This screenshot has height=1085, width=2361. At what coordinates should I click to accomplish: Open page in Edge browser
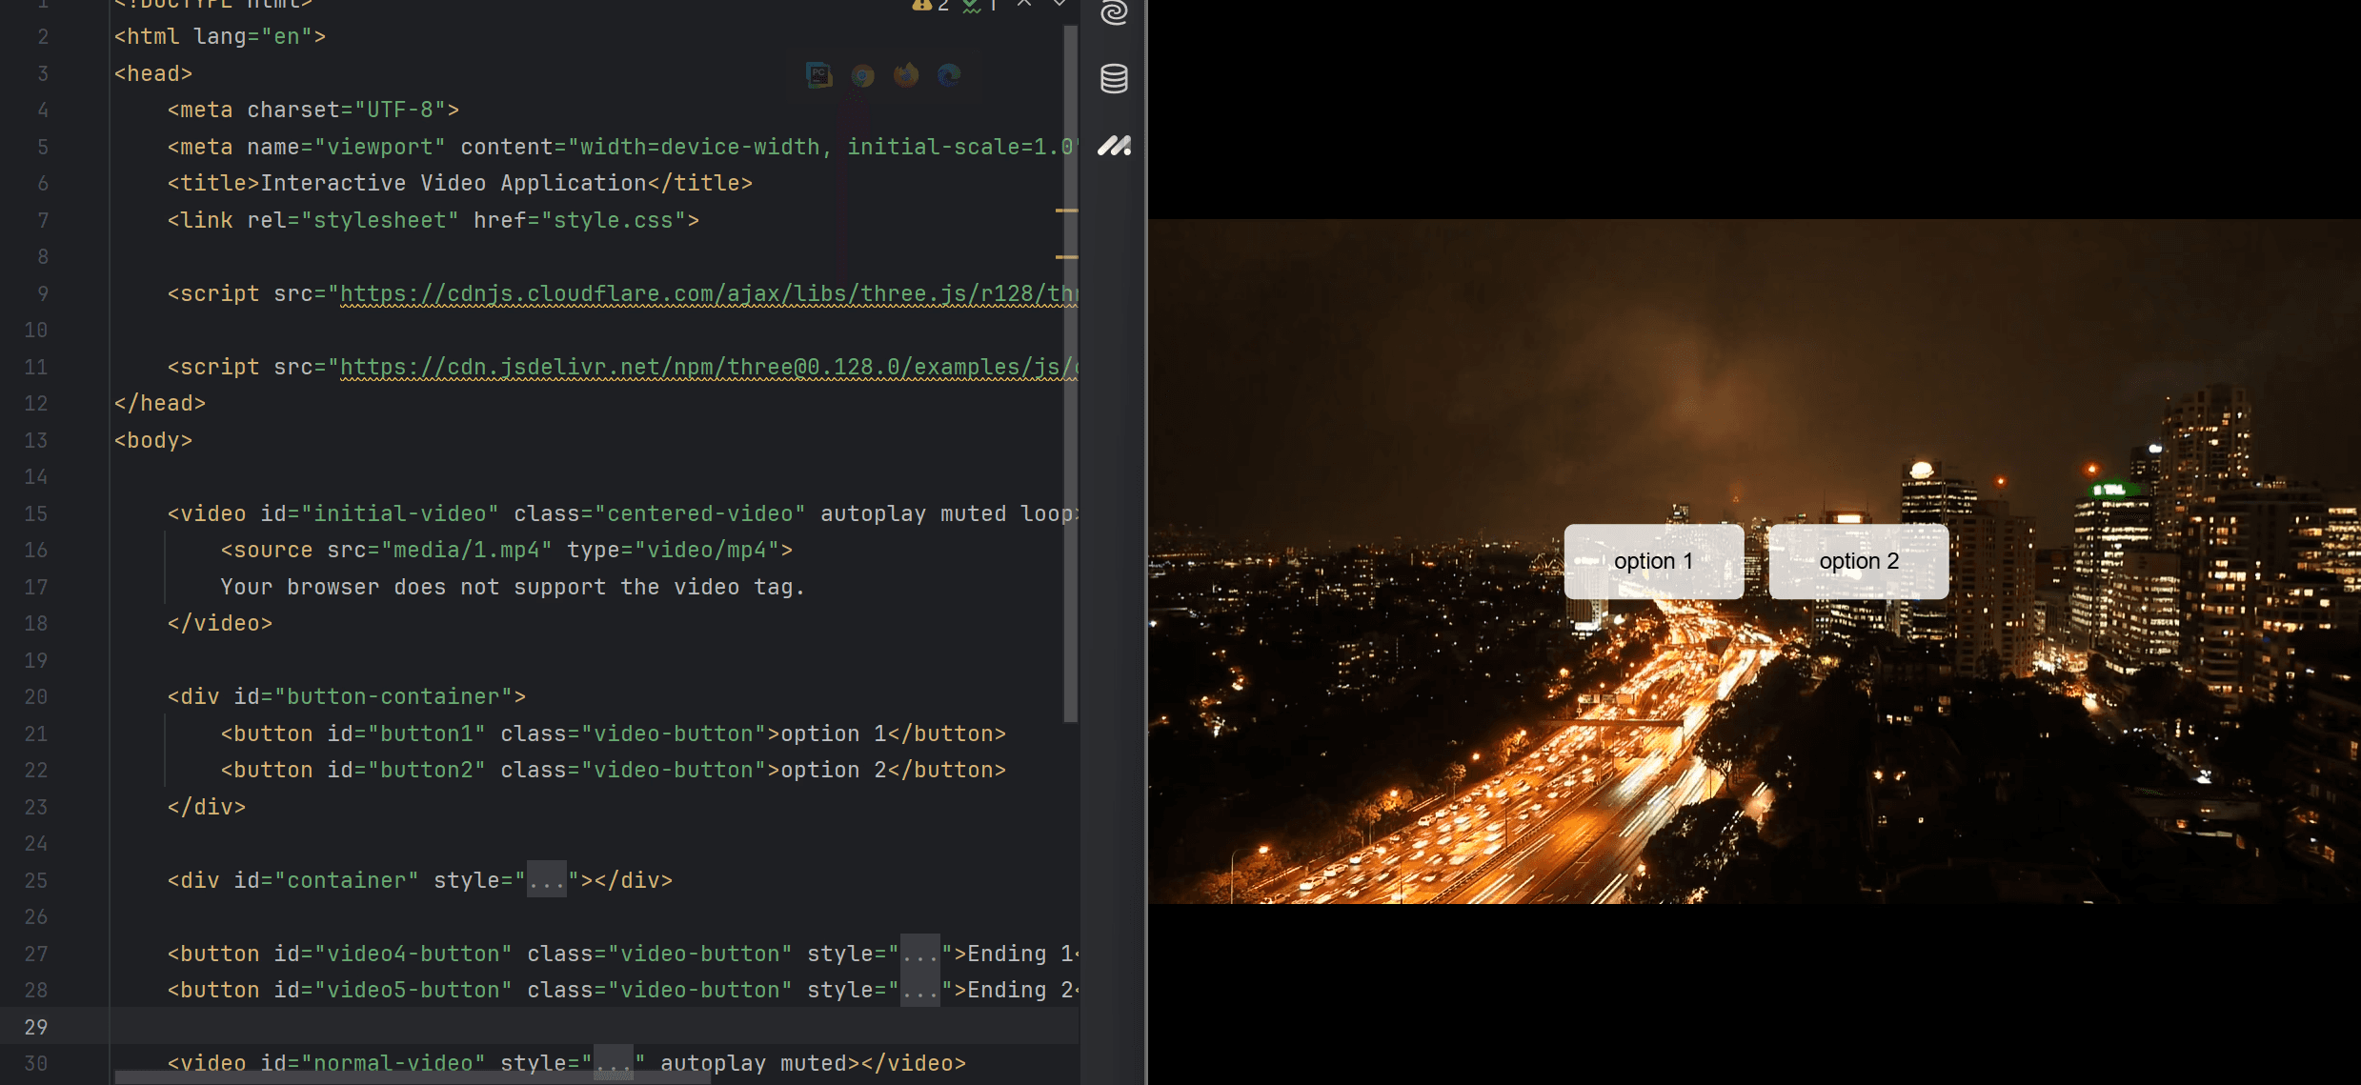click(949, 75)
